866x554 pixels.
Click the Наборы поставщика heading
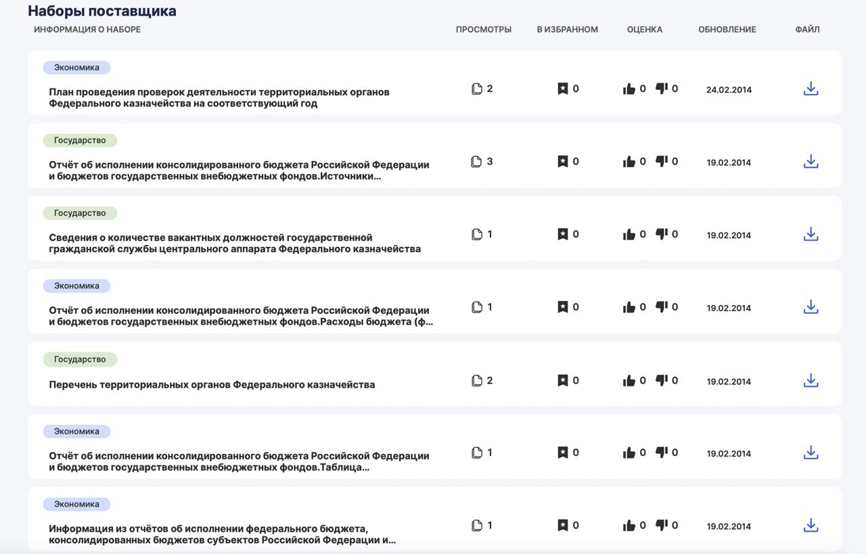[x=102, y=11]
